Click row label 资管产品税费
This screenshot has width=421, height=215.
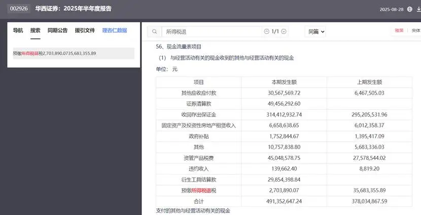(x=199, y=158)
